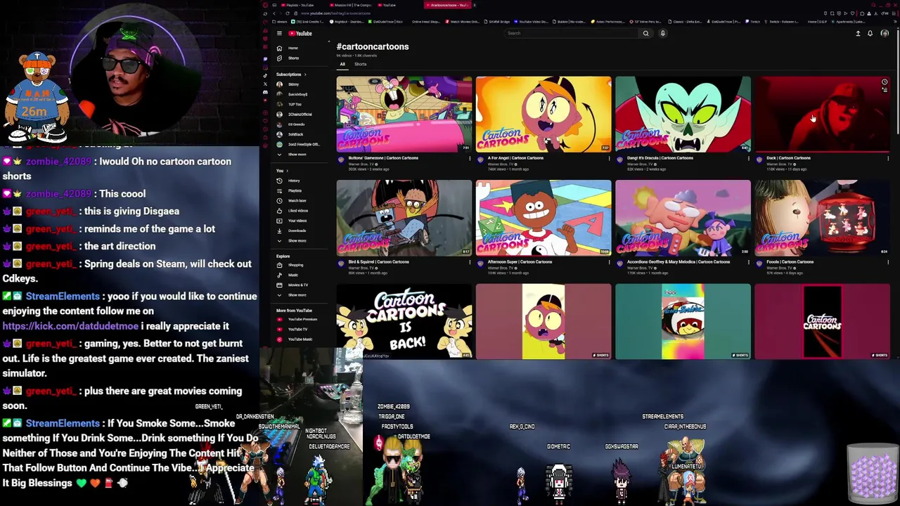The height and width of the screenshot is (506, 900).
Task: Open Your videos in sidebar
Action: (292, 221)
